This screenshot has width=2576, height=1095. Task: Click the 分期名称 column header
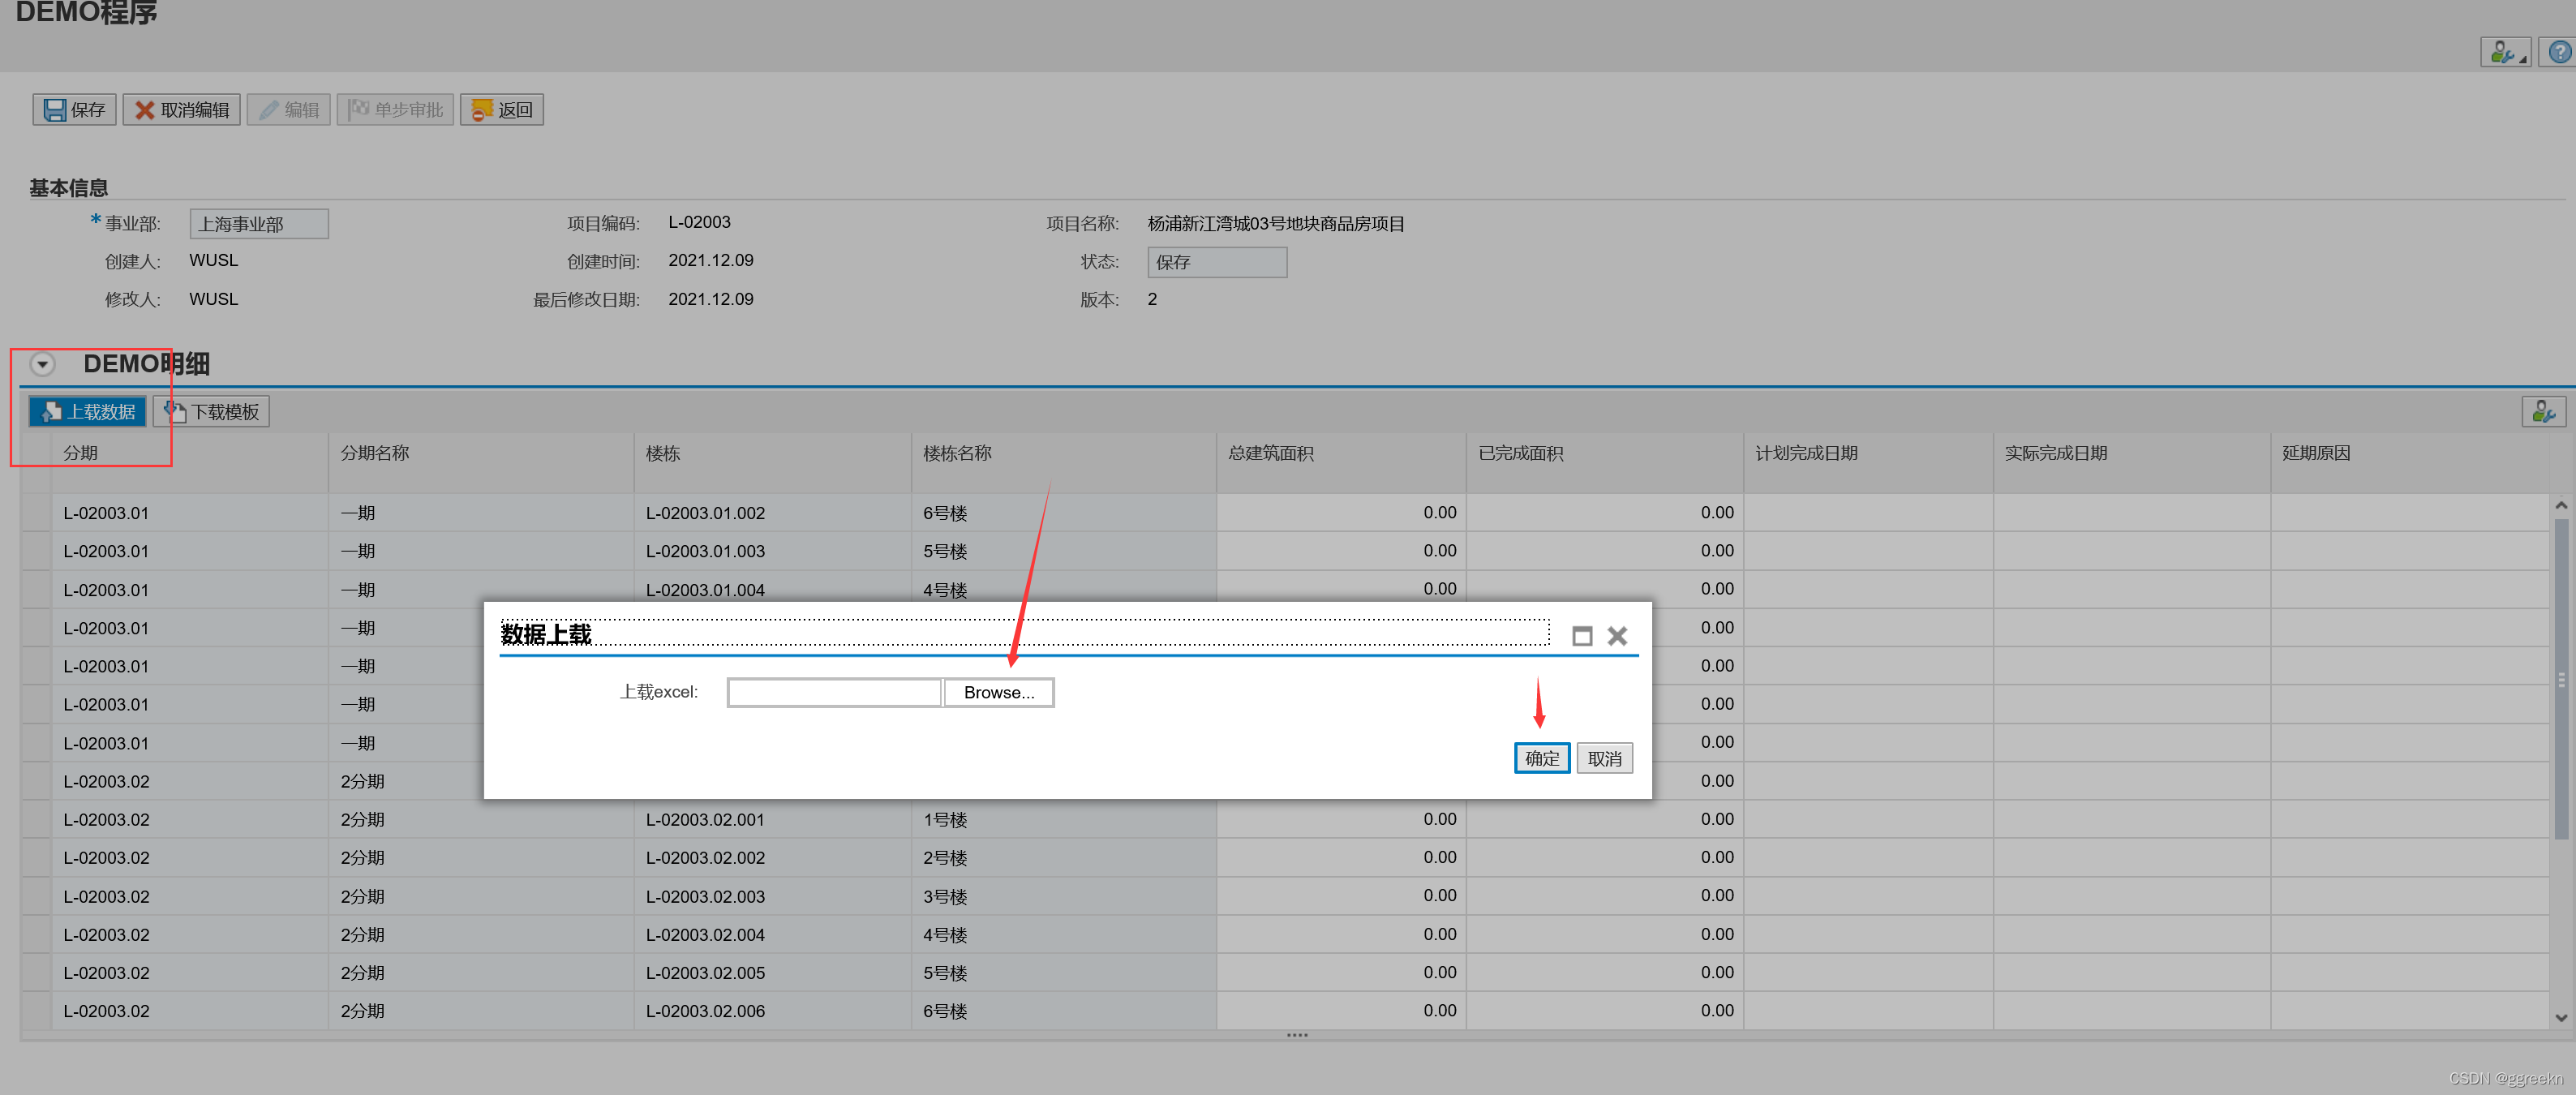point(481,462)
